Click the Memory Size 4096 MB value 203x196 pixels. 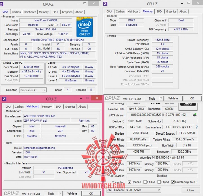138,152
